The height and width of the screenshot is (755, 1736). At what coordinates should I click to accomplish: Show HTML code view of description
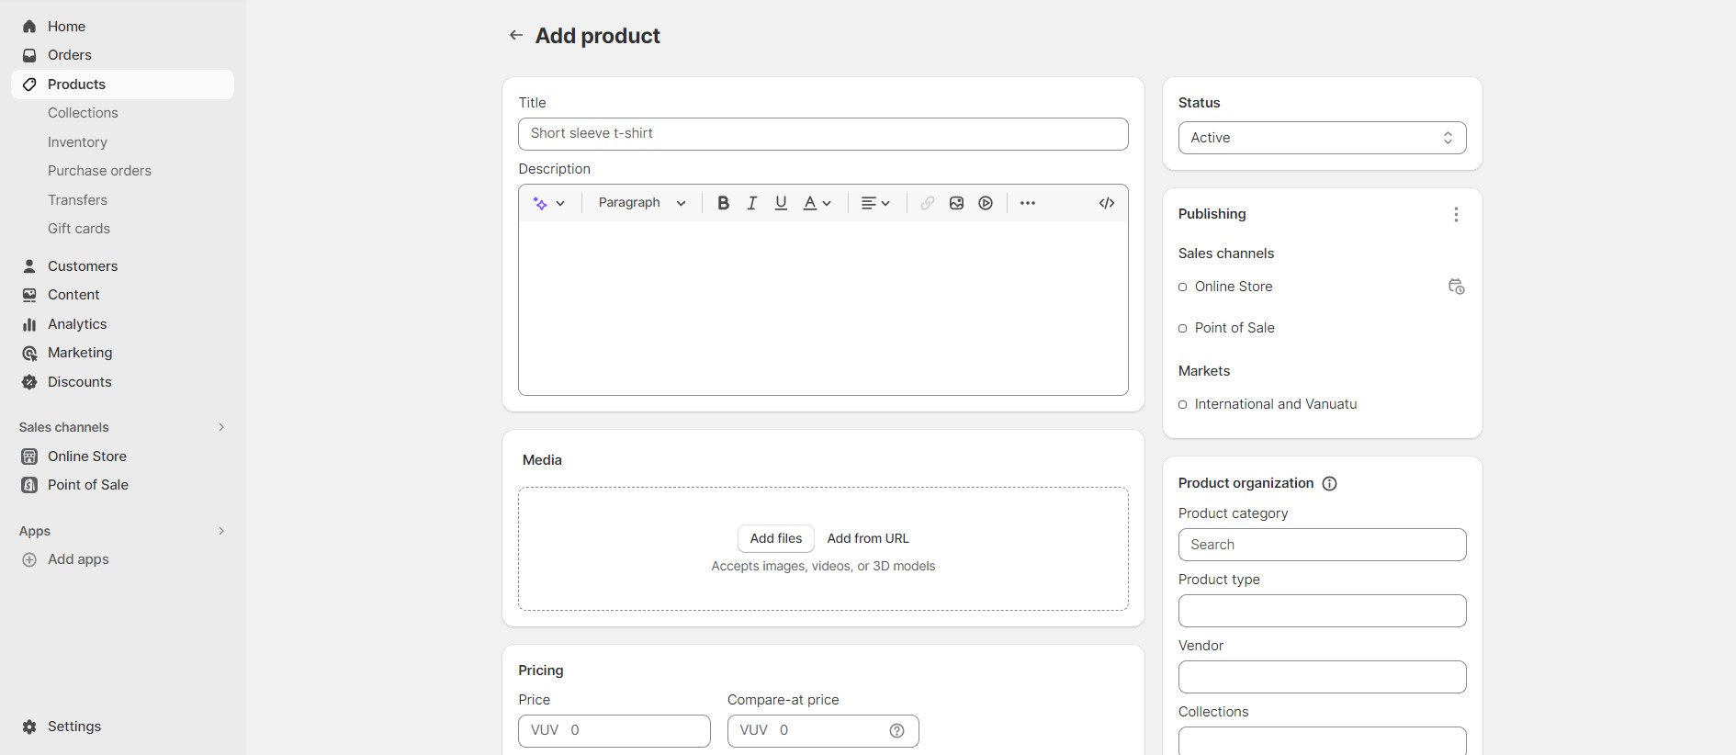click(x=1107, y=203)
